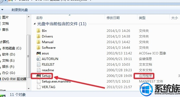The image size is (180, 97).
Task: Click date 2006/7/28 19:23 of readme
Action: pos(119,70)
